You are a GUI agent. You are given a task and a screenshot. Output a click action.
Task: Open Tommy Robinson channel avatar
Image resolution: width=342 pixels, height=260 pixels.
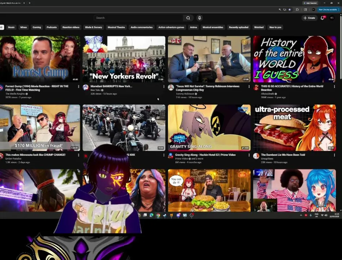point(171,87)
